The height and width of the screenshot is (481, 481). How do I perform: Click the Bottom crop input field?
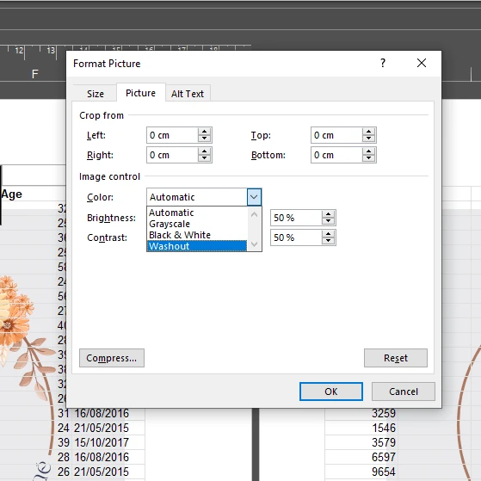pyautogui.click(x=336, y=155)
